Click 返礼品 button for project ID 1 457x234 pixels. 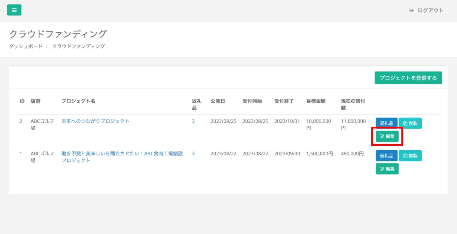386,156
